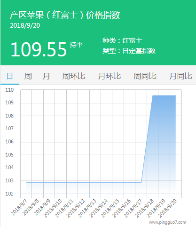Click the 持平 status label

coord(76,45)
